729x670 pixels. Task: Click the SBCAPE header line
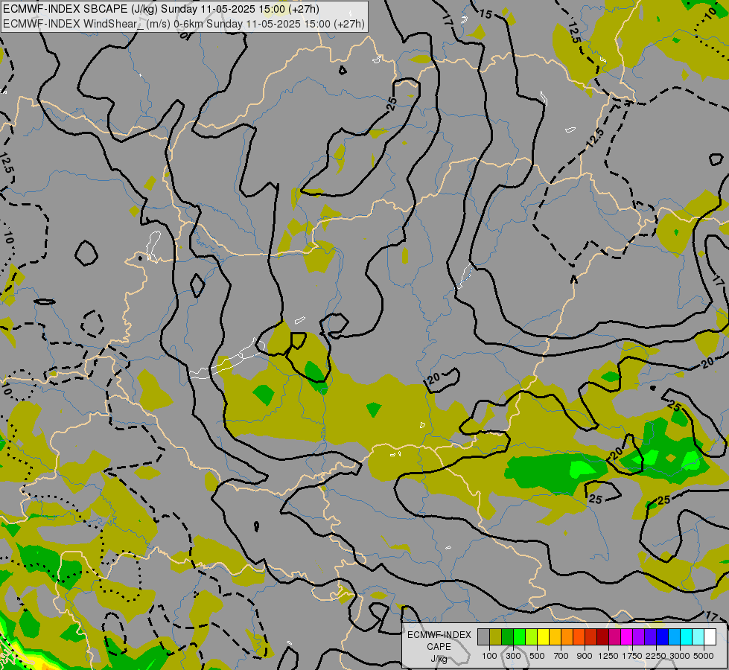(x=161, y=9)
